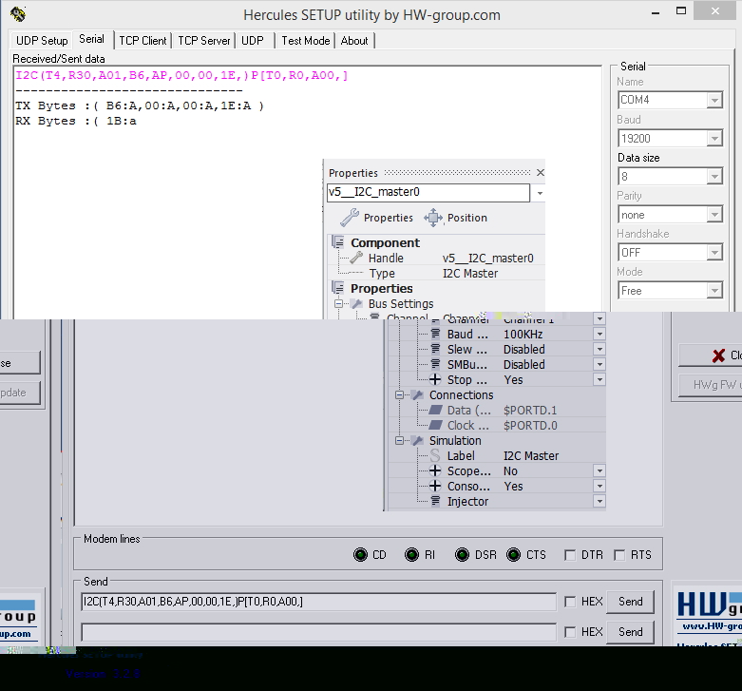Open the Injector value dropdown
The height and width of the screenshot is (691, 742).
(599, 501)
